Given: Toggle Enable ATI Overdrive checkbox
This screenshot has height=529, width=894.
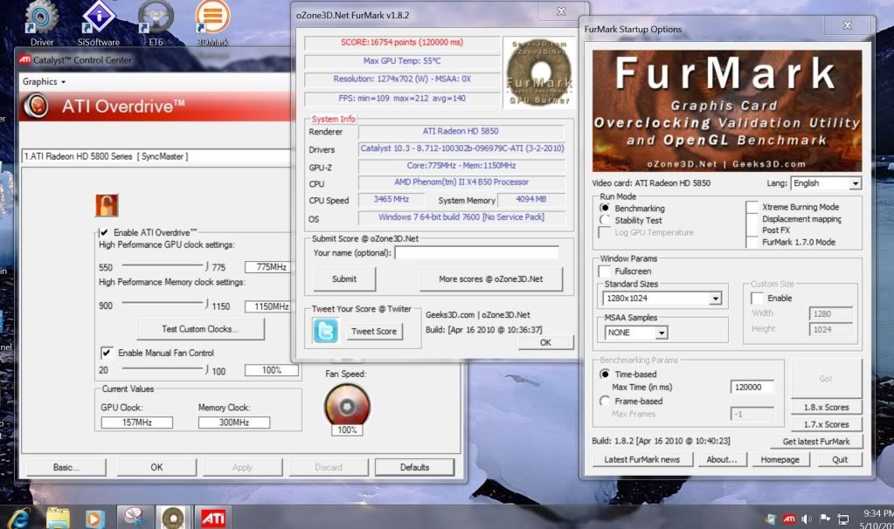Looking at the screenshot, I should [x=104, y=232].
